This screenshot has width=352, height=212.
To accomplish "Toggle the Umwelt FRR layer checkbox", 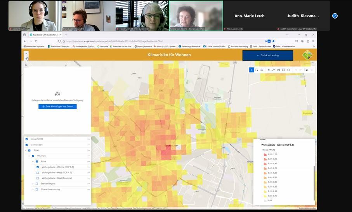I will pos(26,139).
